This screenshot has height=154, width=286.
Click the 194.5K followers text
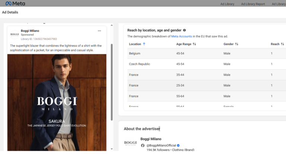(158, 150)
